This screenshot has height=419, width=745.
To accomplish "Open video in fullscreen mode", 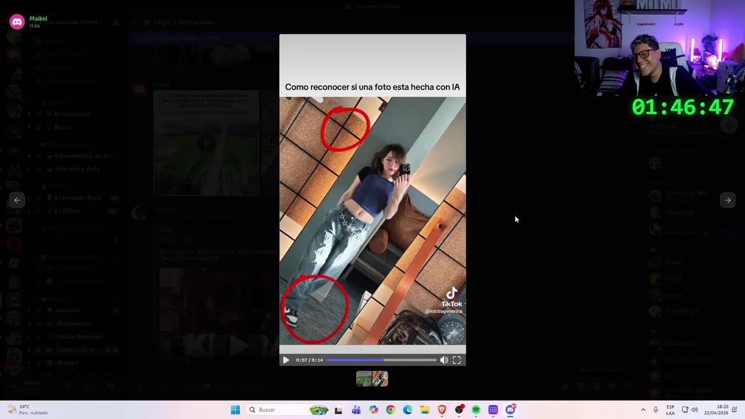I will pyautogui.click(x=457, y=360).
